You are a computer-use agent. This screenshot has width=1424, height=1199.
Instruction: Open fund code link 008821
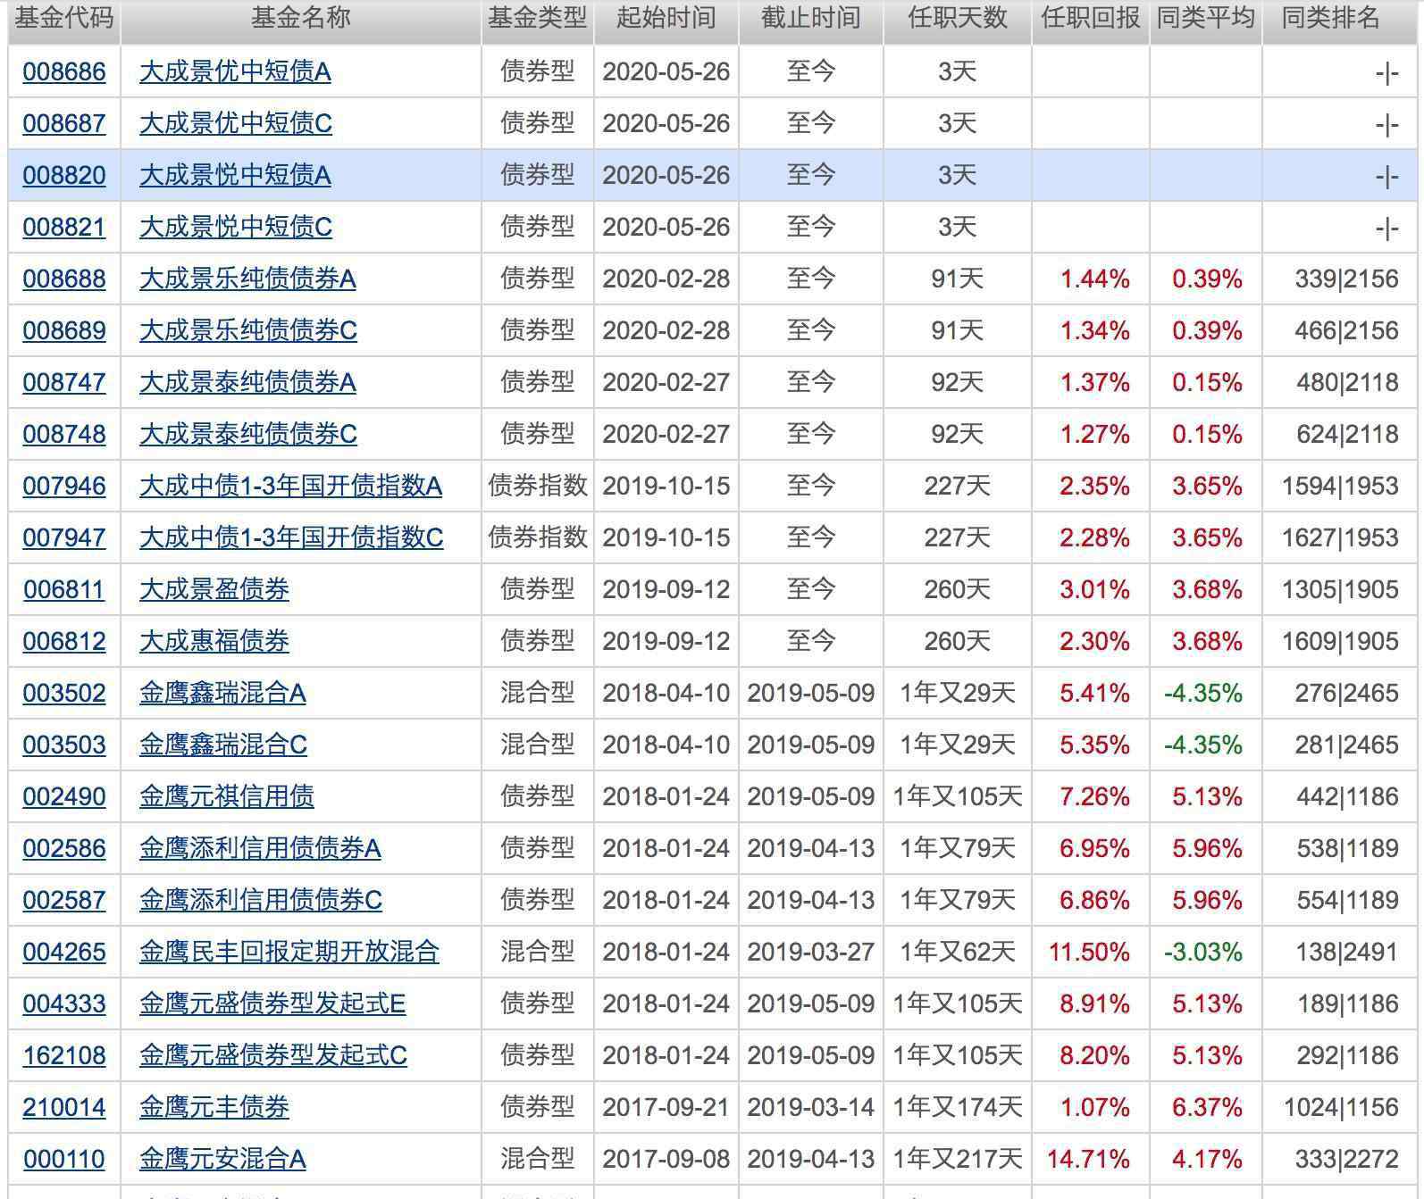64,227
